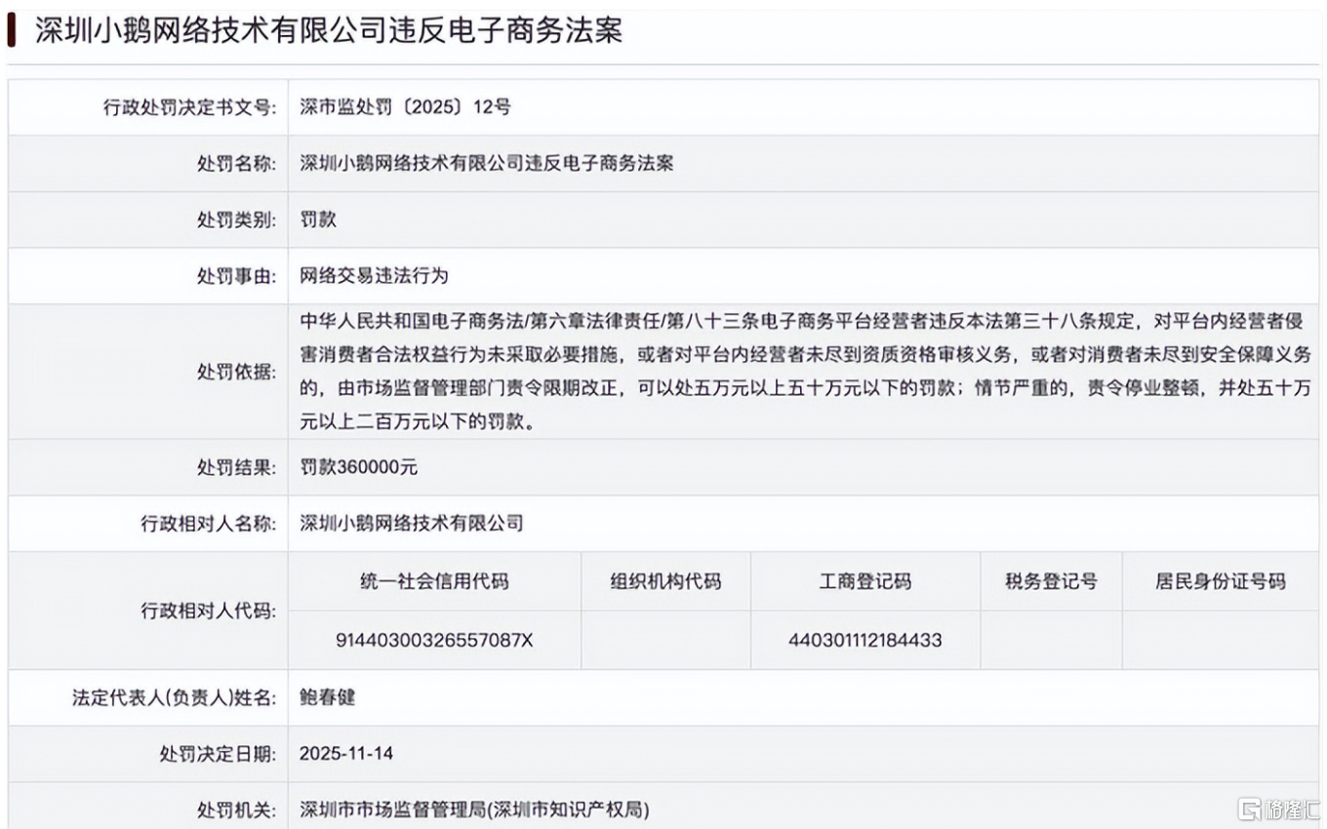Select the 罚款 penalty category value
Image resolution: width=1327 pixels, height=829 pixels.
tap(318, 219)
